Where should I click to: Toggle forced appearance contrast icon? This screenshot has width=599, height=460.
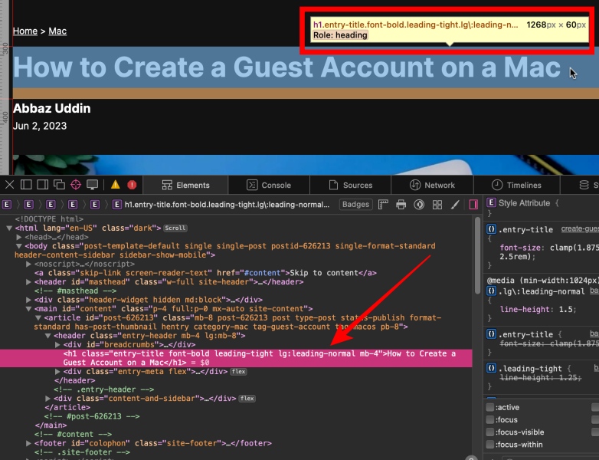(x=419, y=205)
